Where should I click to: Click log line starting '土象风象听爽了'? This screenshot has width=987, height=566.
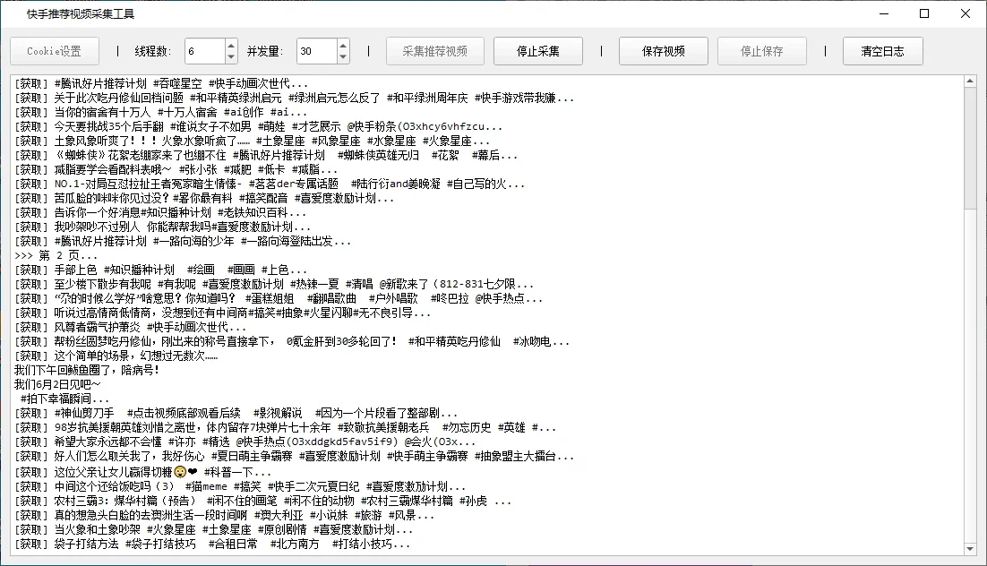(x=252, y=141)
